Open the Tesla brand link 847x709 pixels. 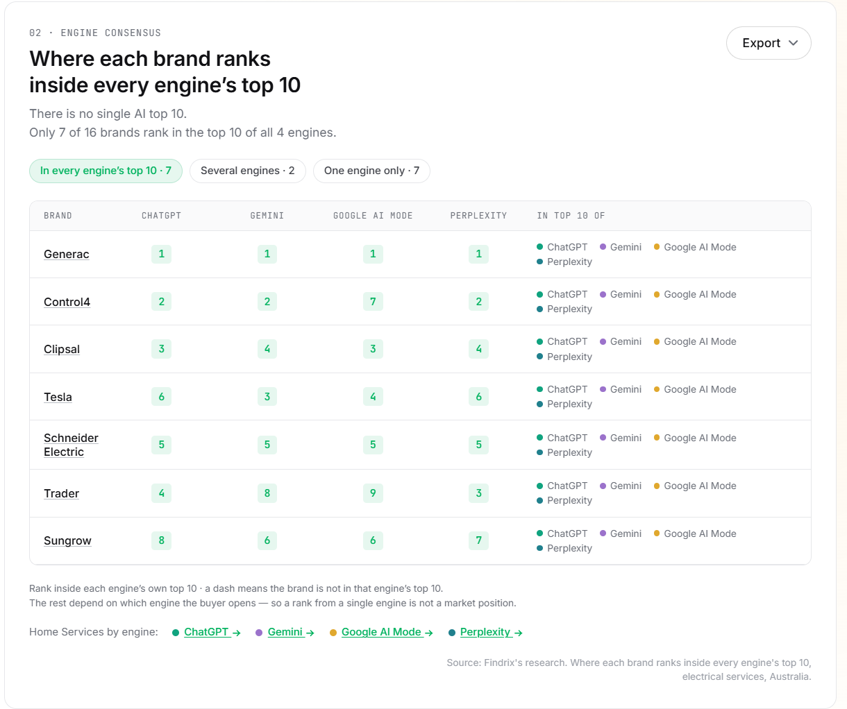(x=58, y=397)
